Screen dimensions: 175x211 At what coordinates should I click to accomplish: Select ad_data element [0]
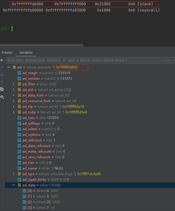pyautogui.click(x=90, y=191)
